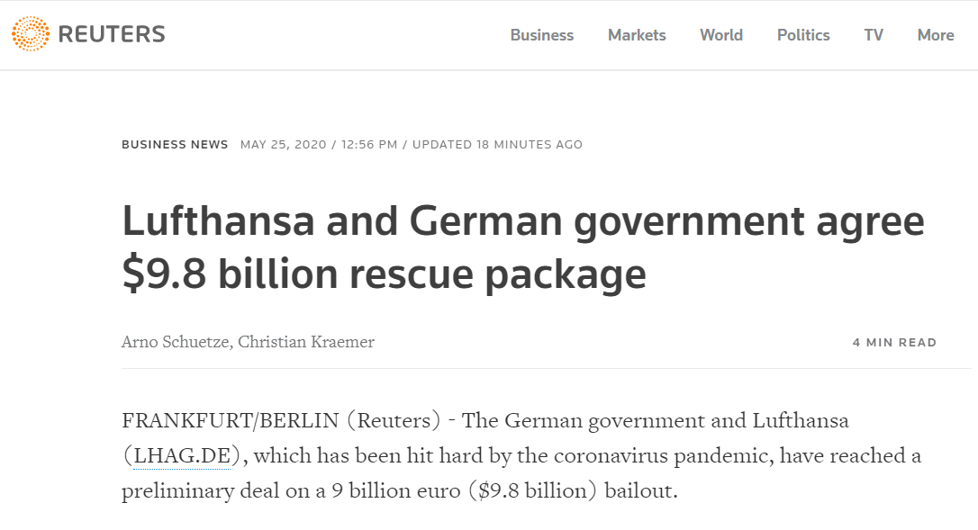Select the TV menu item
Screen dimensions: 978x530
(x=874, y=35)
